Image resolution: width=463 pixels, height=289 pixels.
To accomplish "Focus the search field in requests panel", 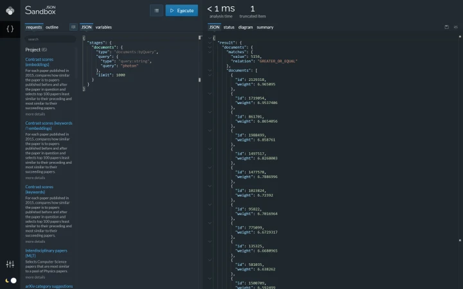I will pyautogui.click(x=50, y=39).
